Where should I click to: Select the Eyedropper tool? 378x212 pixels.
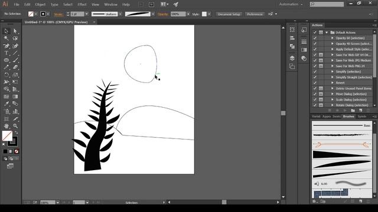point(6,104)
